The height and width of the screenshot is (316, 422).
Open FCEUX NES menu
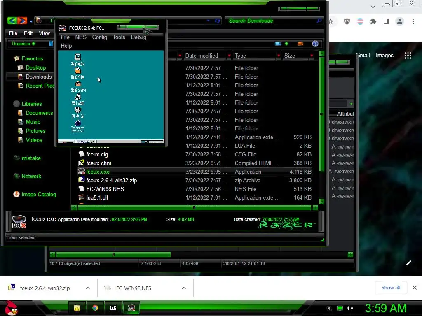[x=81, y=37]
